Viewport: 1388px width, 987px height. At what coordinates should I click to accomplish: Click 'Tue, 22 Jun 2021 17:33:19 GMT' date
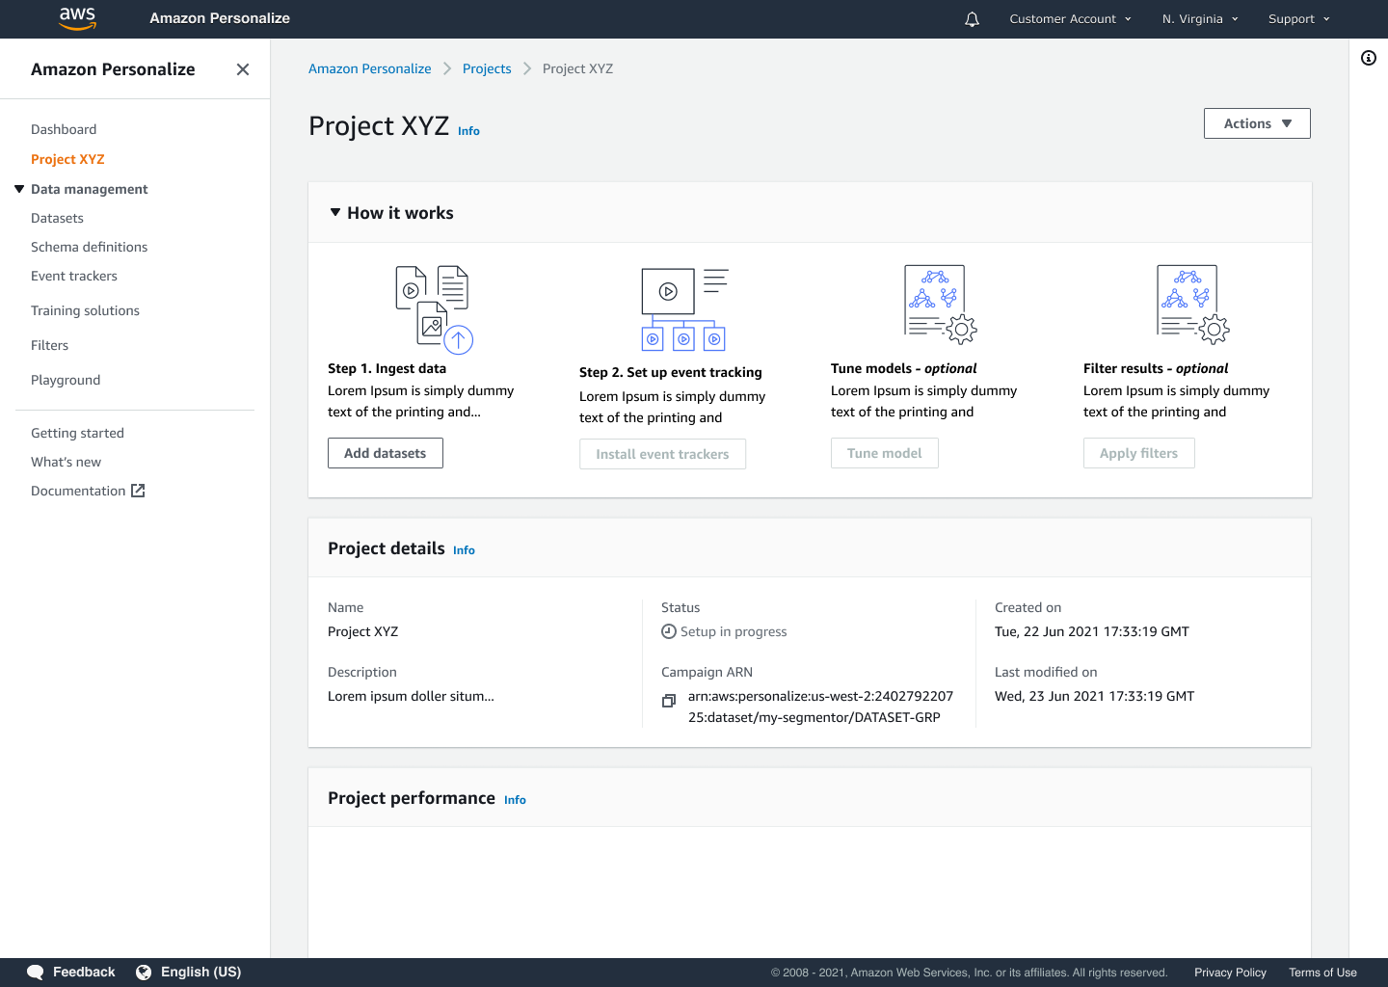coord(1092,631)
